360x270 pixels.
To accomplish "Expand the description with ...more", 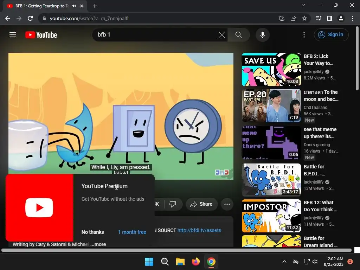I will point(98,244).
